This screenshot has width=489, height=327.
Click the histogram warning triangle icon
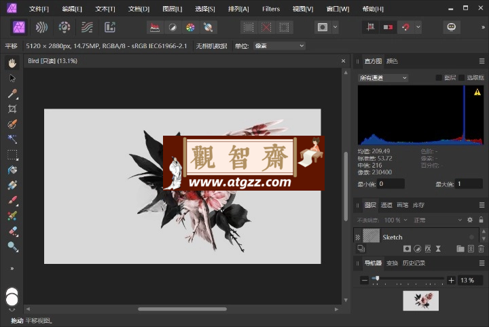coord(477,92)
